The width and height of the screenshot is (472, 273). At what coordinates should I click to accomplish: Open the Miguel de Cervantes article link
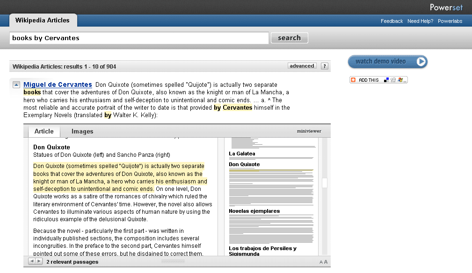coord(58,84)
